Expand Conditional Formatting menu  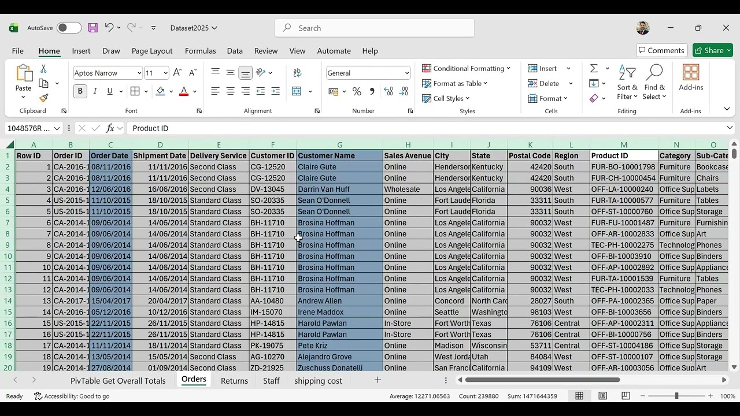click(466, 68)
